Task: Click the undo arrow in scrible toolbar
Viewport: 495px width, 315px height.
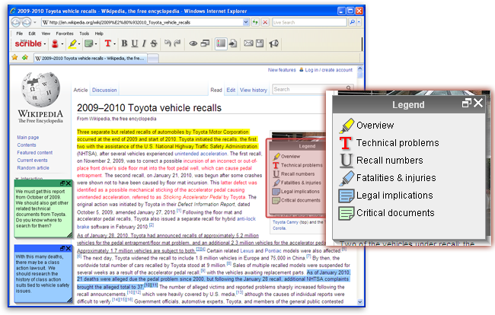Action: point(168,43)
